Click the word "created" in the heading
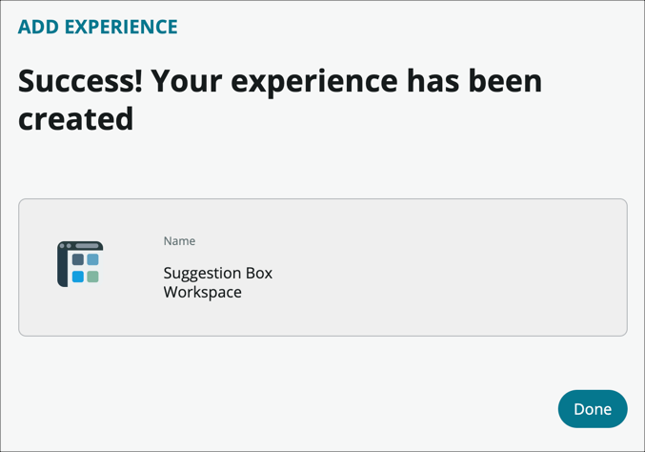This screenshot has width=645, height=452. click(75, 119)
